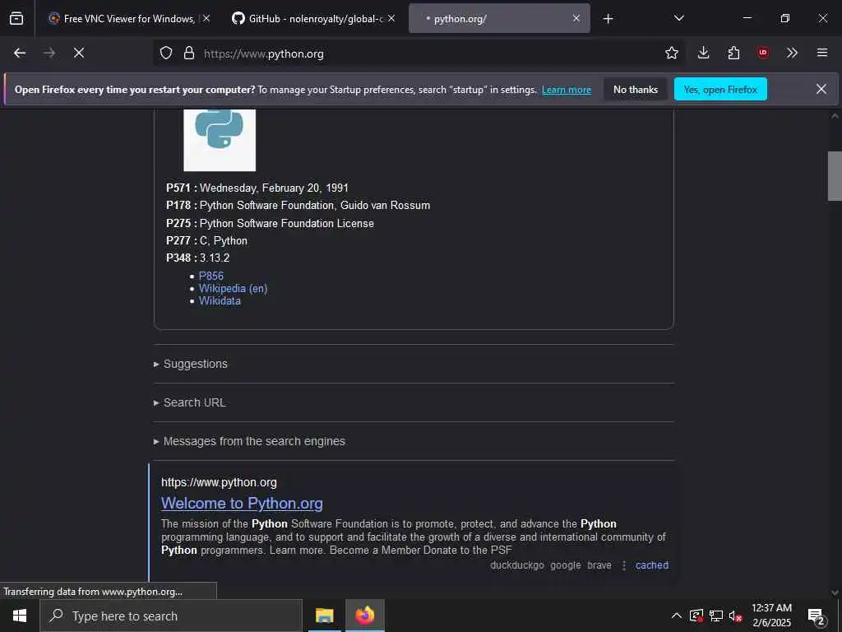Viewport: 842px width, 632px height.
Task: Show site security padlock info
Action: click(x=188, y=53)
